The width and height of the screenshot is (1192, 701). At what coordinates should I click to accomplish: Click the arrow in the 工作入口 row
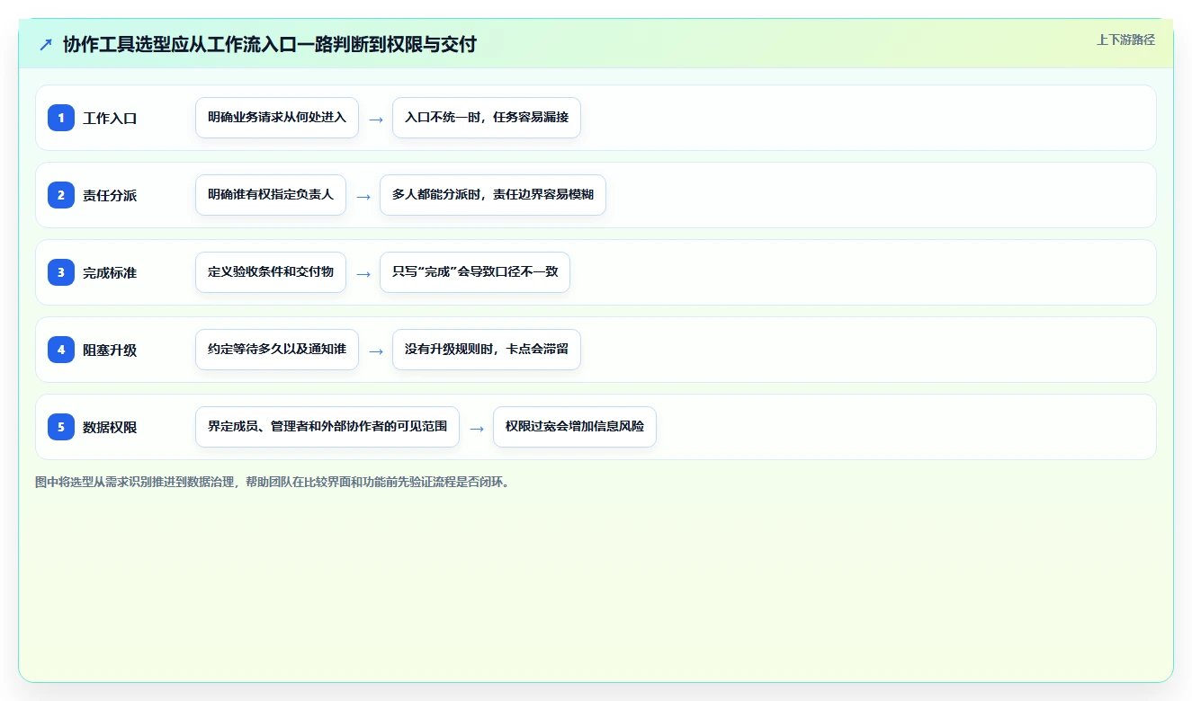click(x=376, y=119)
